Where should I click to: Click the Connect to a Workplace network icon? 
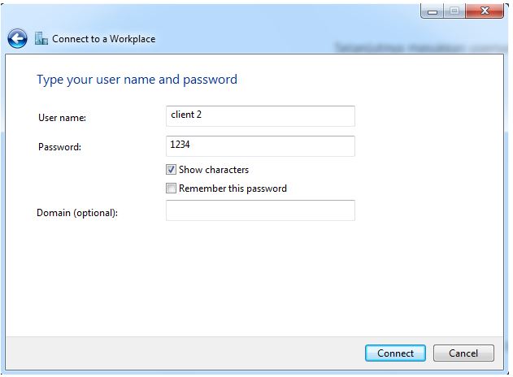click(x=41, y=38)
